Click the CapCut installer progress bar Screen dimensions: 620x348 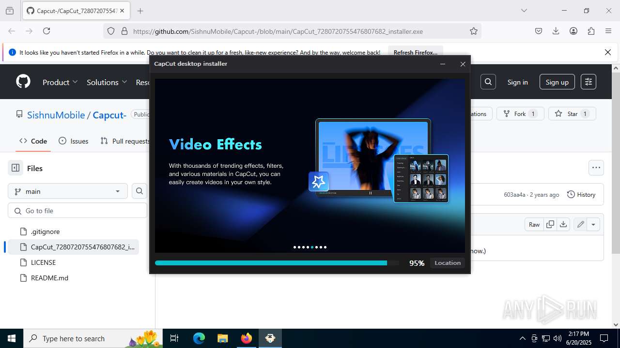(277, 263)
